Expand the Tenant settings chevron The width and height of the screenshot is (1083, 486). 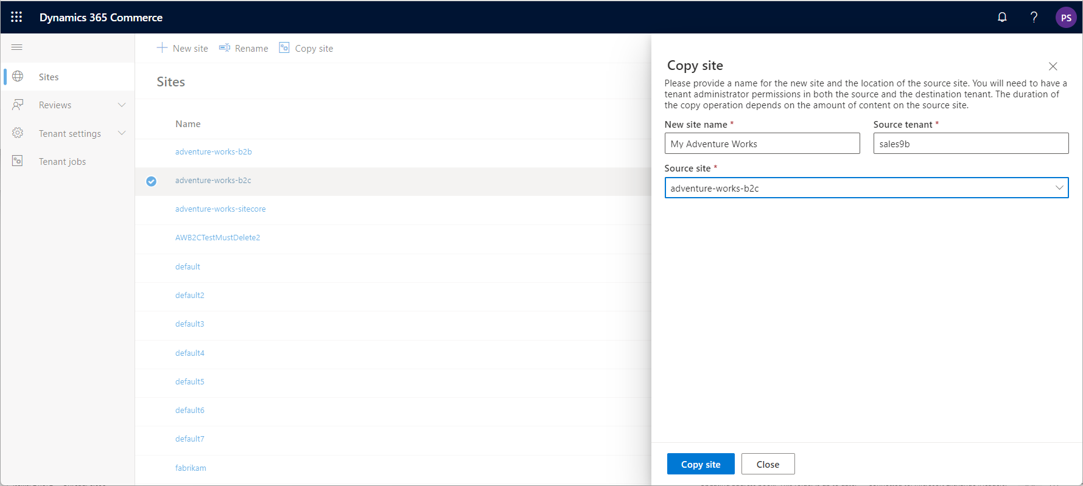(122, 133)
